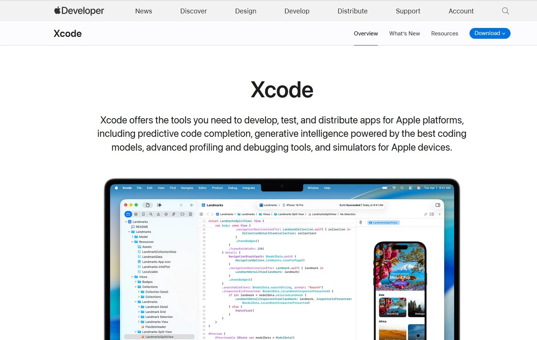Select the README file in the navigator
The height and width of the screenshot is (340, 537).
pyautogui.click(x=139, y=227)
